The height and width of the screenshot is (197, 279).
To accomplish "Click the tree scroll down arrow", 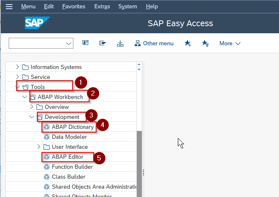I will tap(139, 69).
